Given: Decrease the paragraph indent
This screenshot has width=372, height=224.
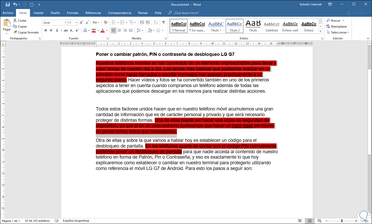Looking at the screenshot, I should 142,23.
